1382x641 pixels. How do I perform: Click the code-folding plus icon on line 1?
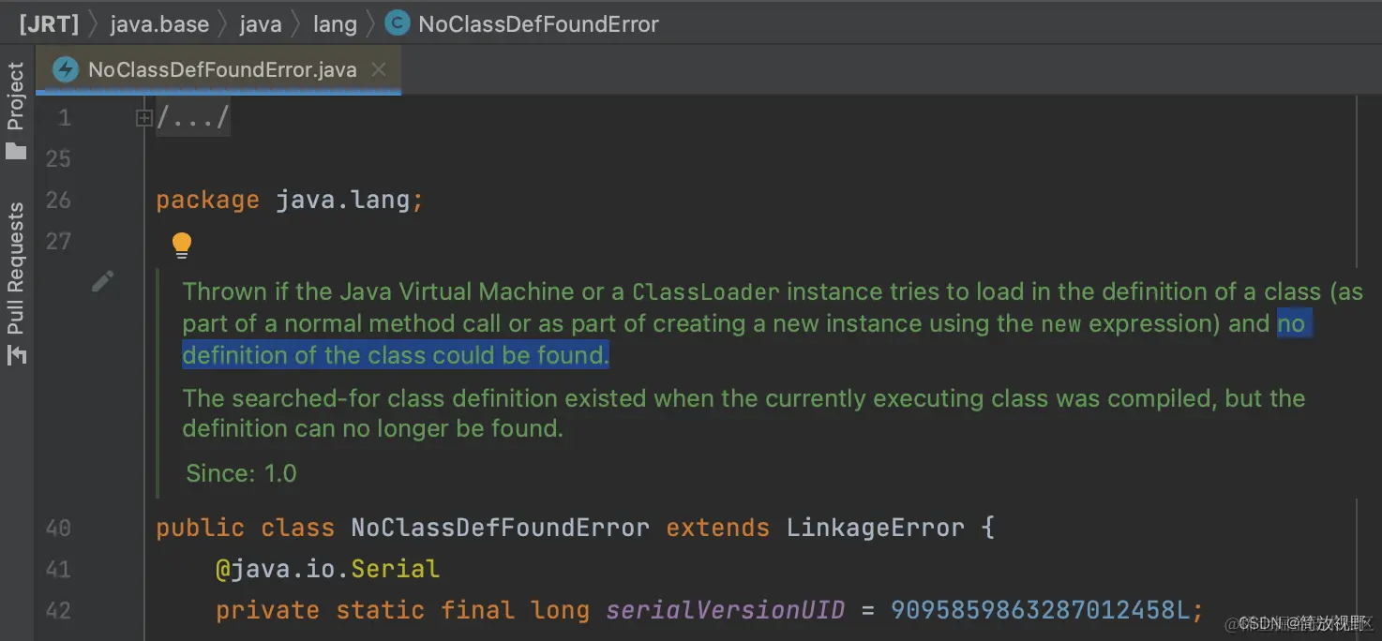(143, 117)
